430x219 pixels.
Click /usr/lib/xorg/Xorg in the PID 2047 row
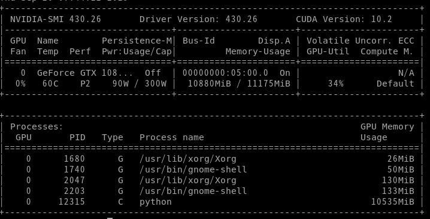point(188,180)
